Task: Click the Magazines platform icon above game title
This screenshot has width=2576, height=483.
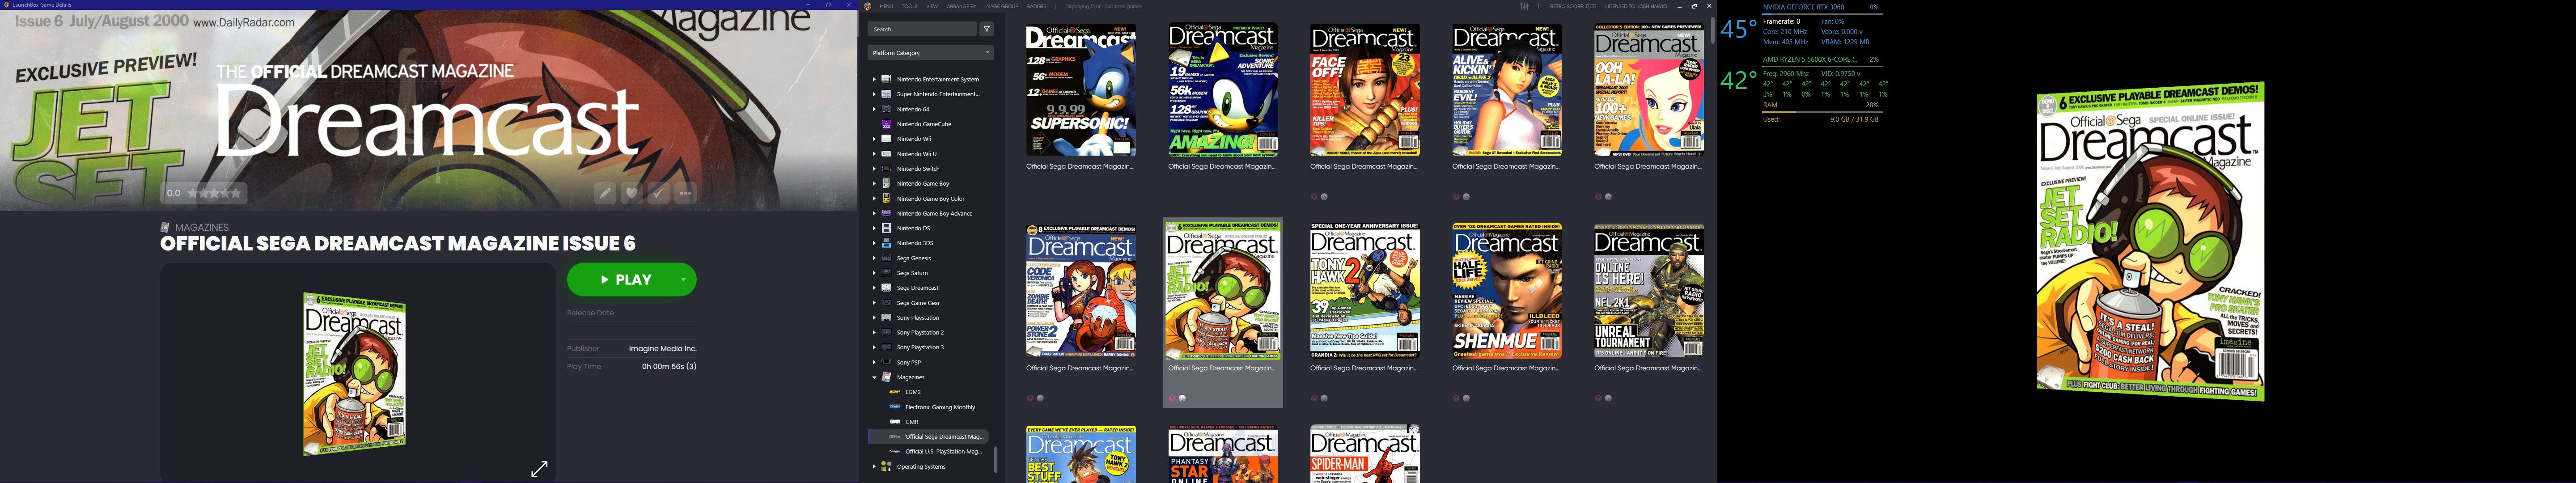Action: (x=165, y=227)
